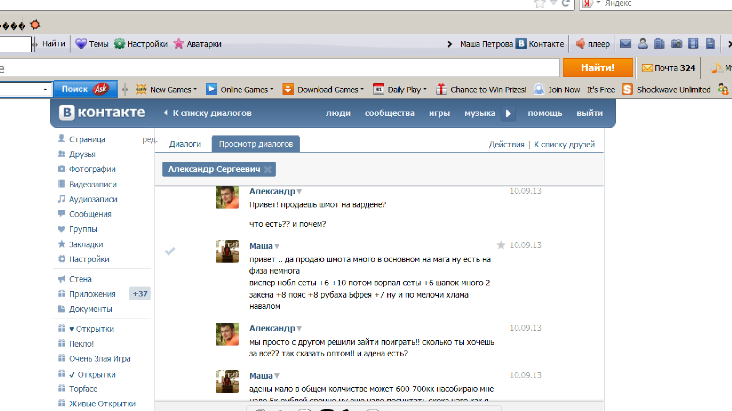Open the player speaker icon

[x=580, y=44]
